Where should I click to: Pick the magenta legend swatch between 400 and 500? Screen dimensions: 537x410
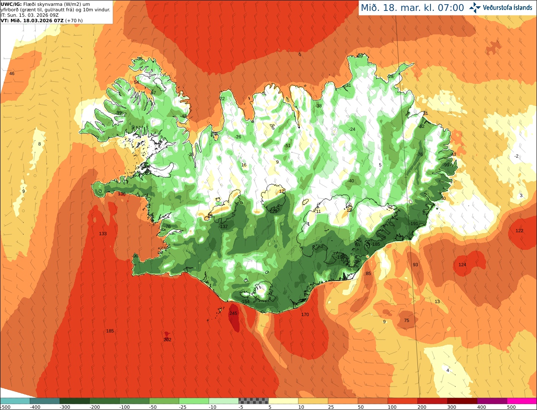pyautogui.click(x=493, y=401)
